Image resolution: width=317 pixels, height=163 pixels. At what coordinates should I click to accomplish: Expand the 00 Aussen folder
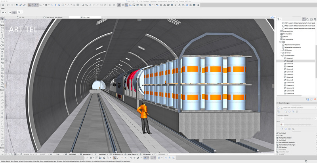[x=281, y=50]
